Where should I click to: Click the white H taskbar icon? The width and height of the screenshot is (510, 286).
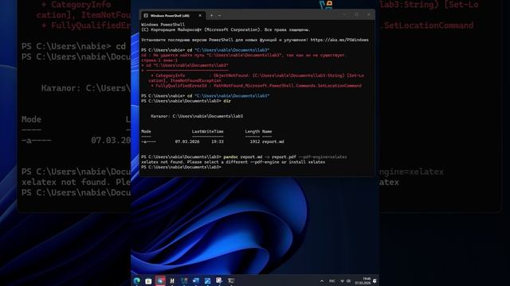coord(172,280)
